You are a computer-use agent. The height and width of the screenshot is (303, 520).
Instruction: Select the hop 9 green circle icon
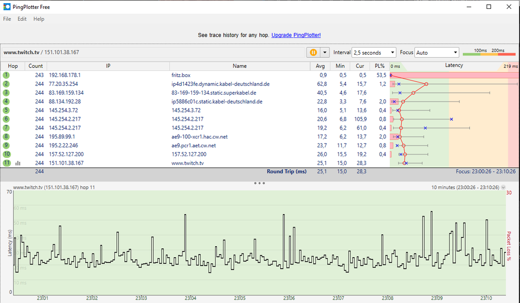(x=6, y=145)
